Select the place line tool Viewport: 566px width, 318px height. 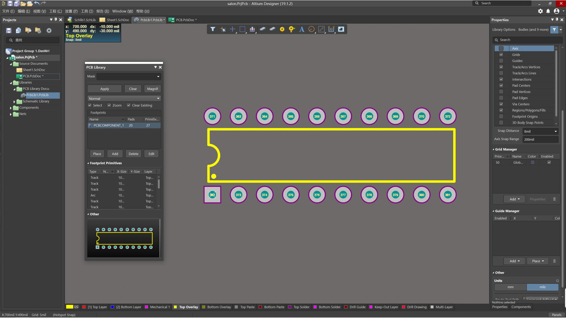321,29
